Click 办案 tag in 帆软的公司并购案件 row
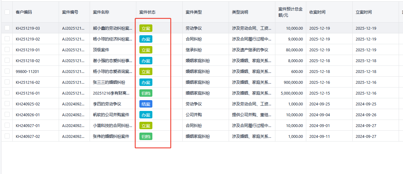 click(x=146, y=115)
